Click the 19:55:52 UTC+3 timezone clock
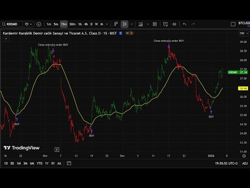 (x=226, y=163)
